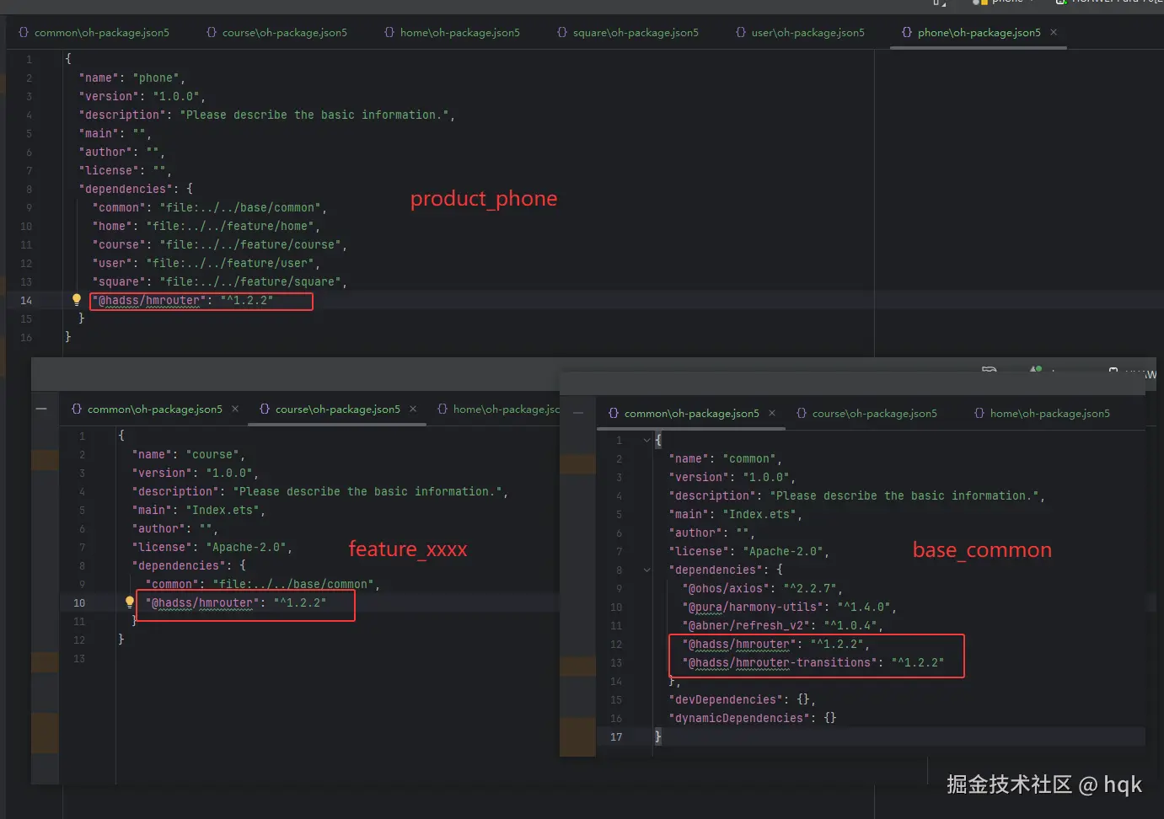
Task: Select the top home\oh-package.json5 tab
Action: click(x=459, y=32)
